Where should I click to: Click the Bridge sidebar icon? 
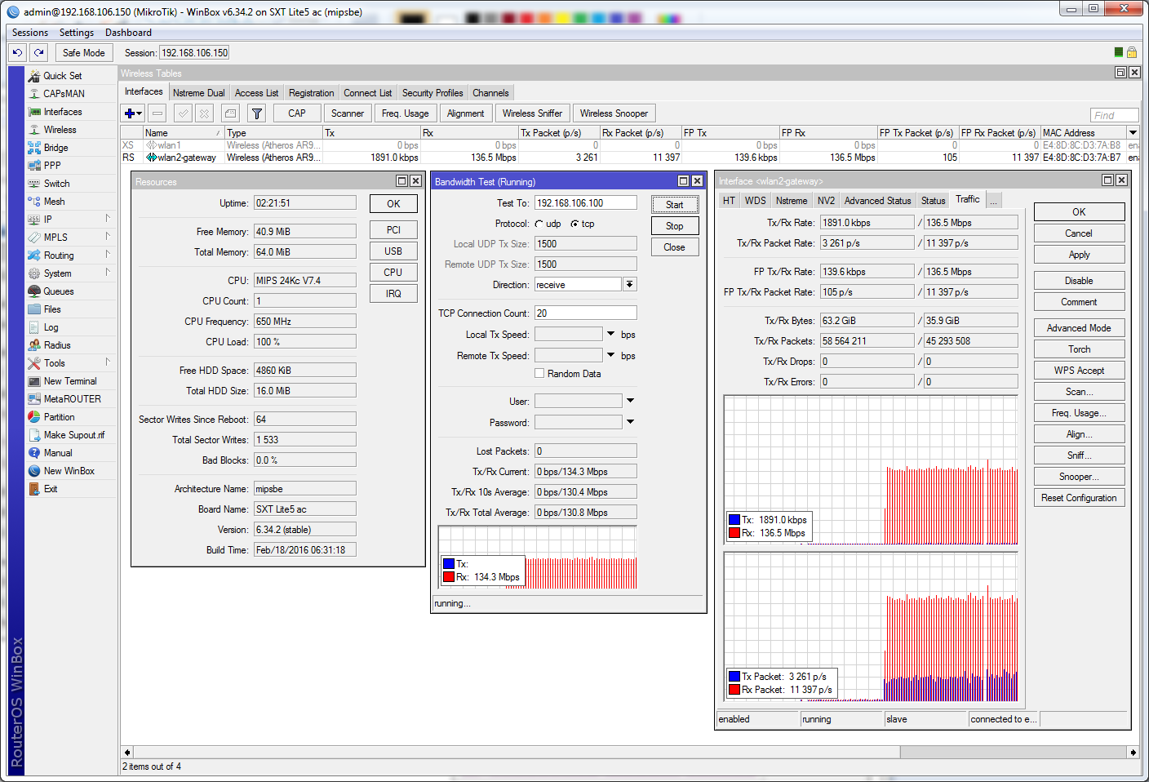[34, 148]
